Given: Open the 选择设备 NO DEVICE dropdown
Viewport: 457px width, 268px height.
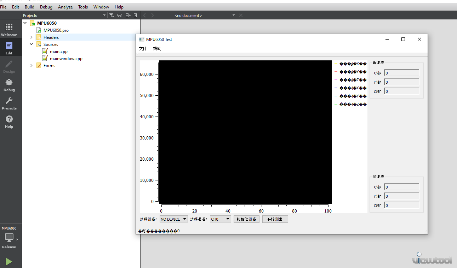Looking at the screenshot, I should coord(173,219).
